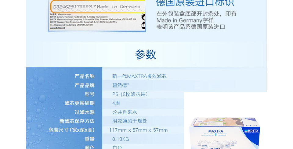Viewport: 293px width, 149px height.
Task: Click the label 新滤芯保存方法
Action: click(x=77, y=121)
